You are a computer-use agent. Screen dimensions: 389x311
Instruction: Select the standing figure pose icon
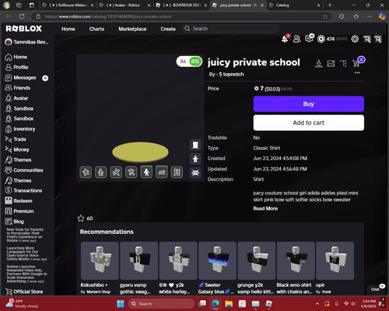[x=146, y=173]
